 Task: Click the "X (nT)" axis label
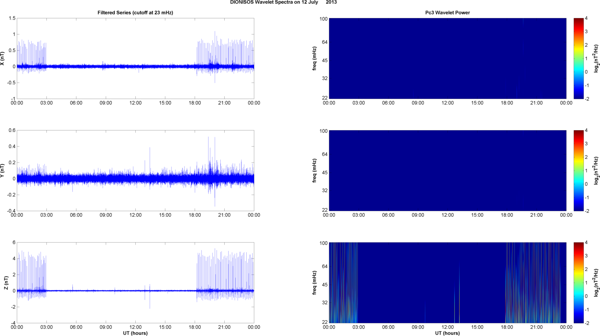[x=2, y=59]
